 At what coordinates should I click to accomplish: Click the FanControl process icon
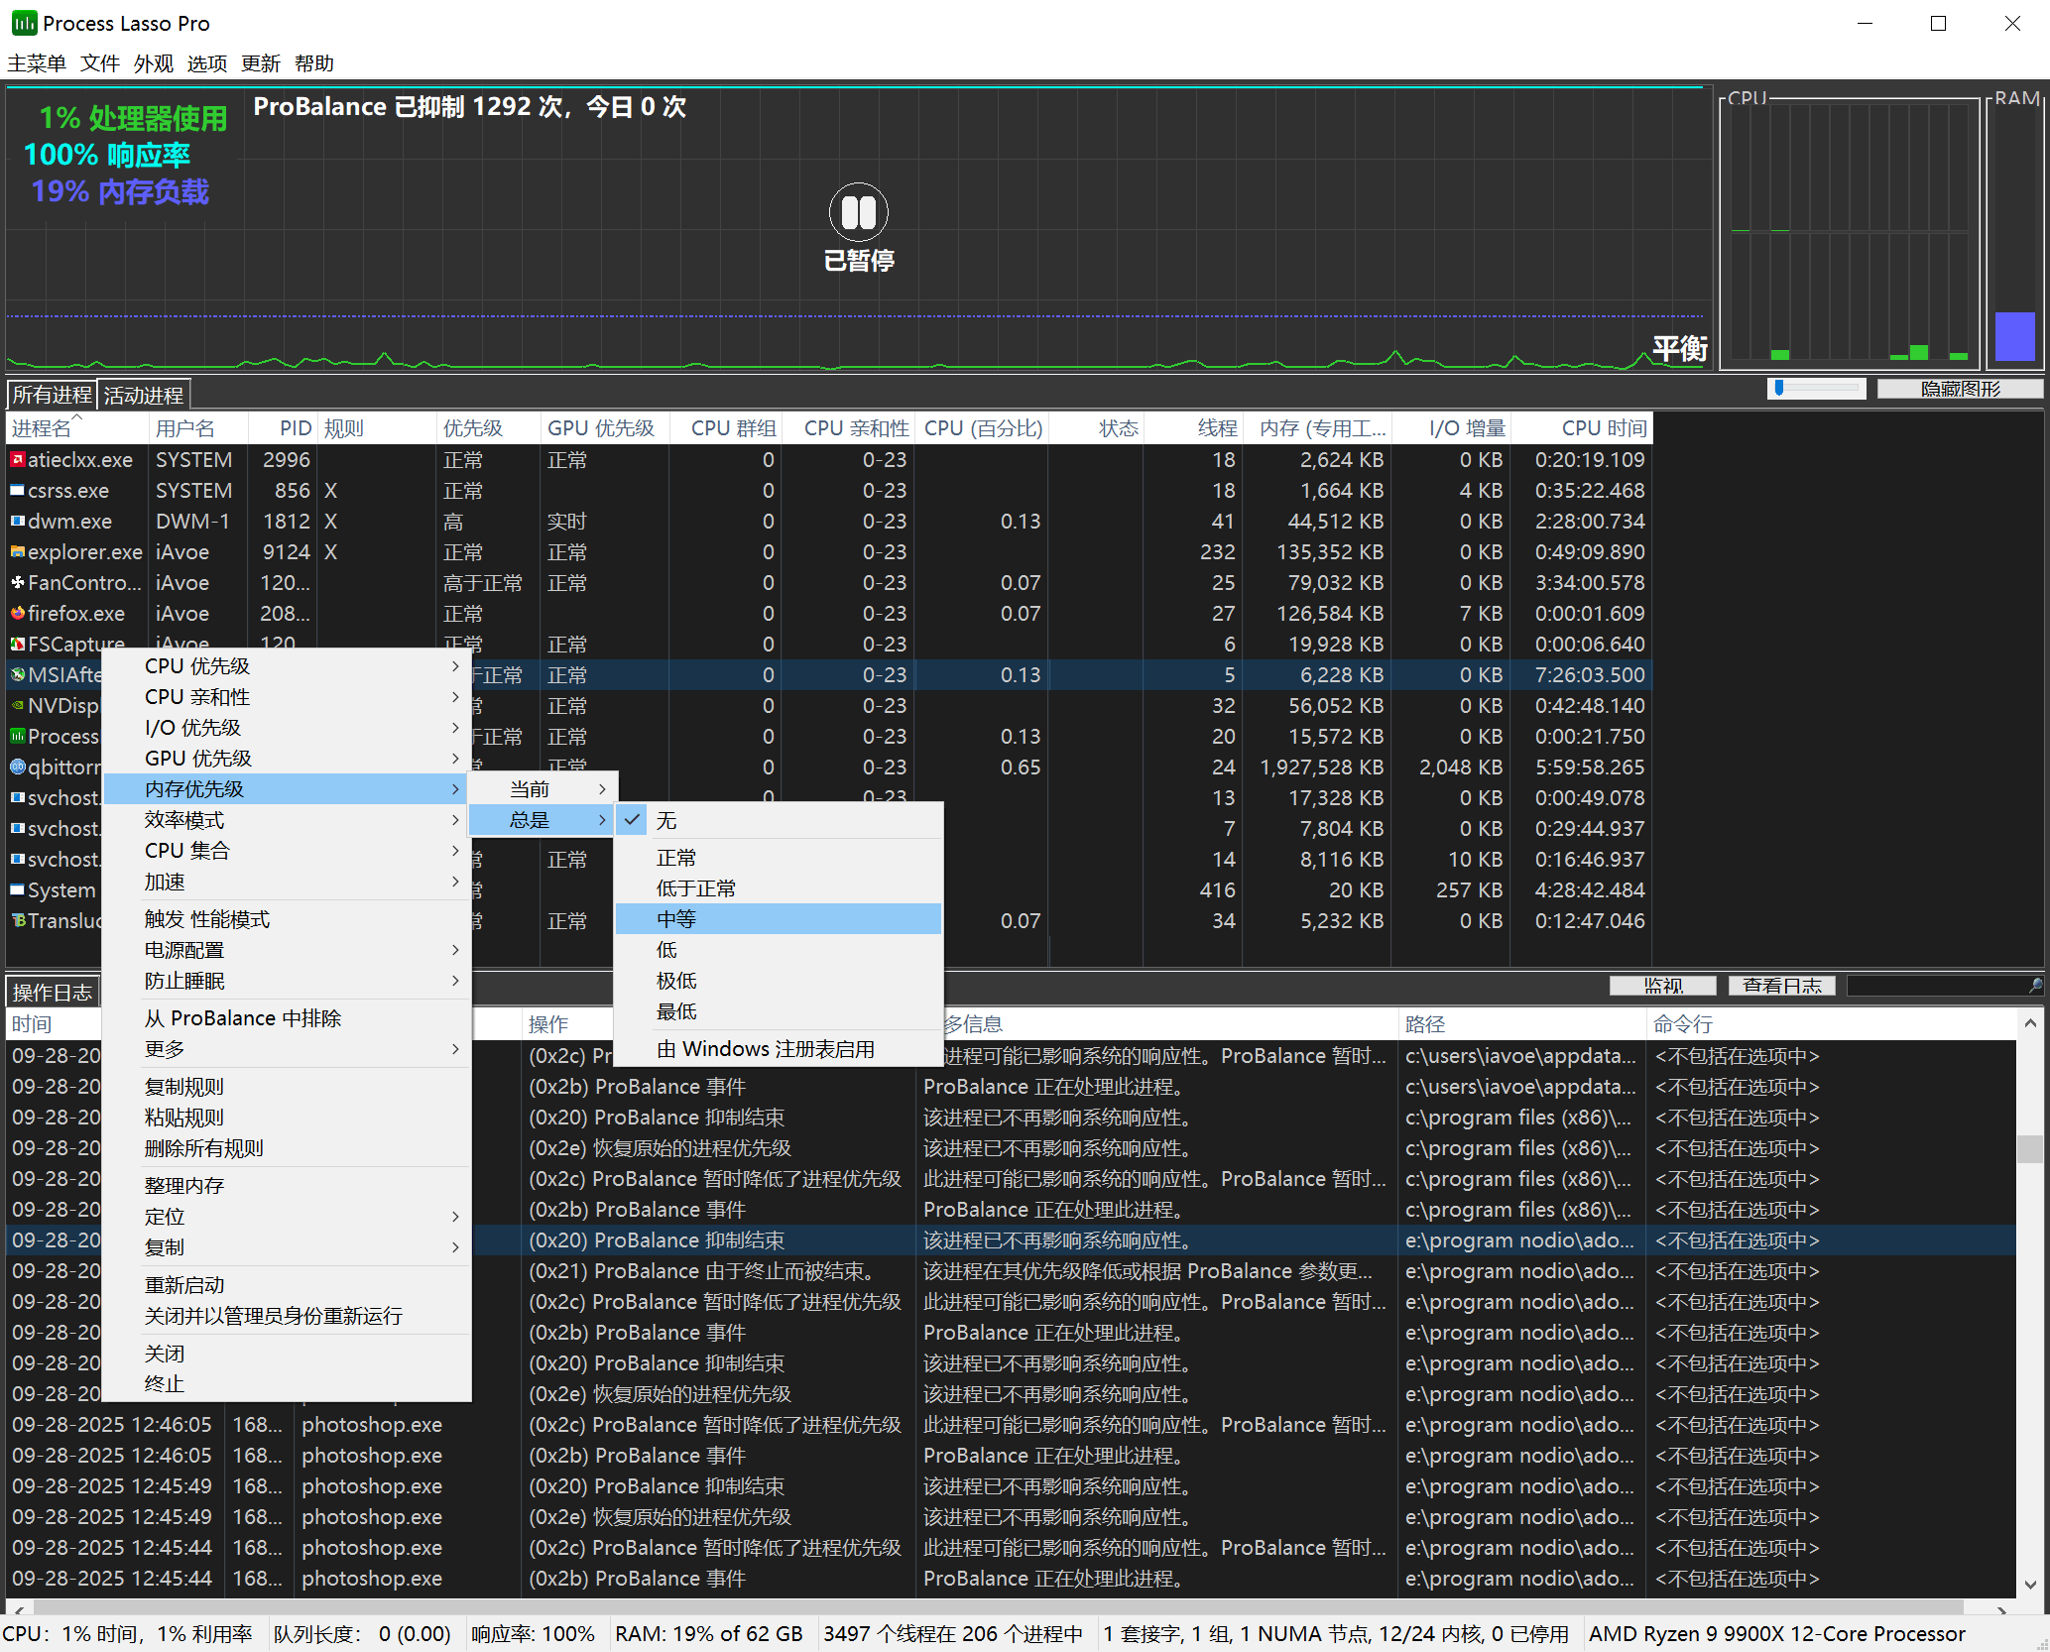click(x=17, y=583)
